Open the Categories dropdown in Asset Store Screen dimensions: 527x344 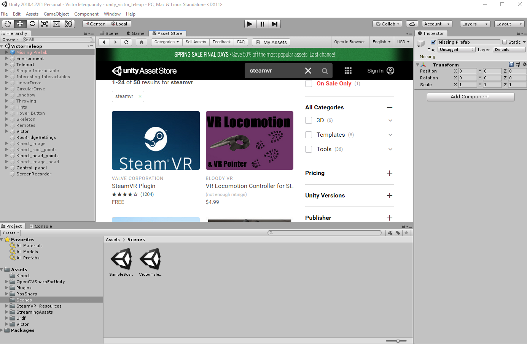point(167,42)
